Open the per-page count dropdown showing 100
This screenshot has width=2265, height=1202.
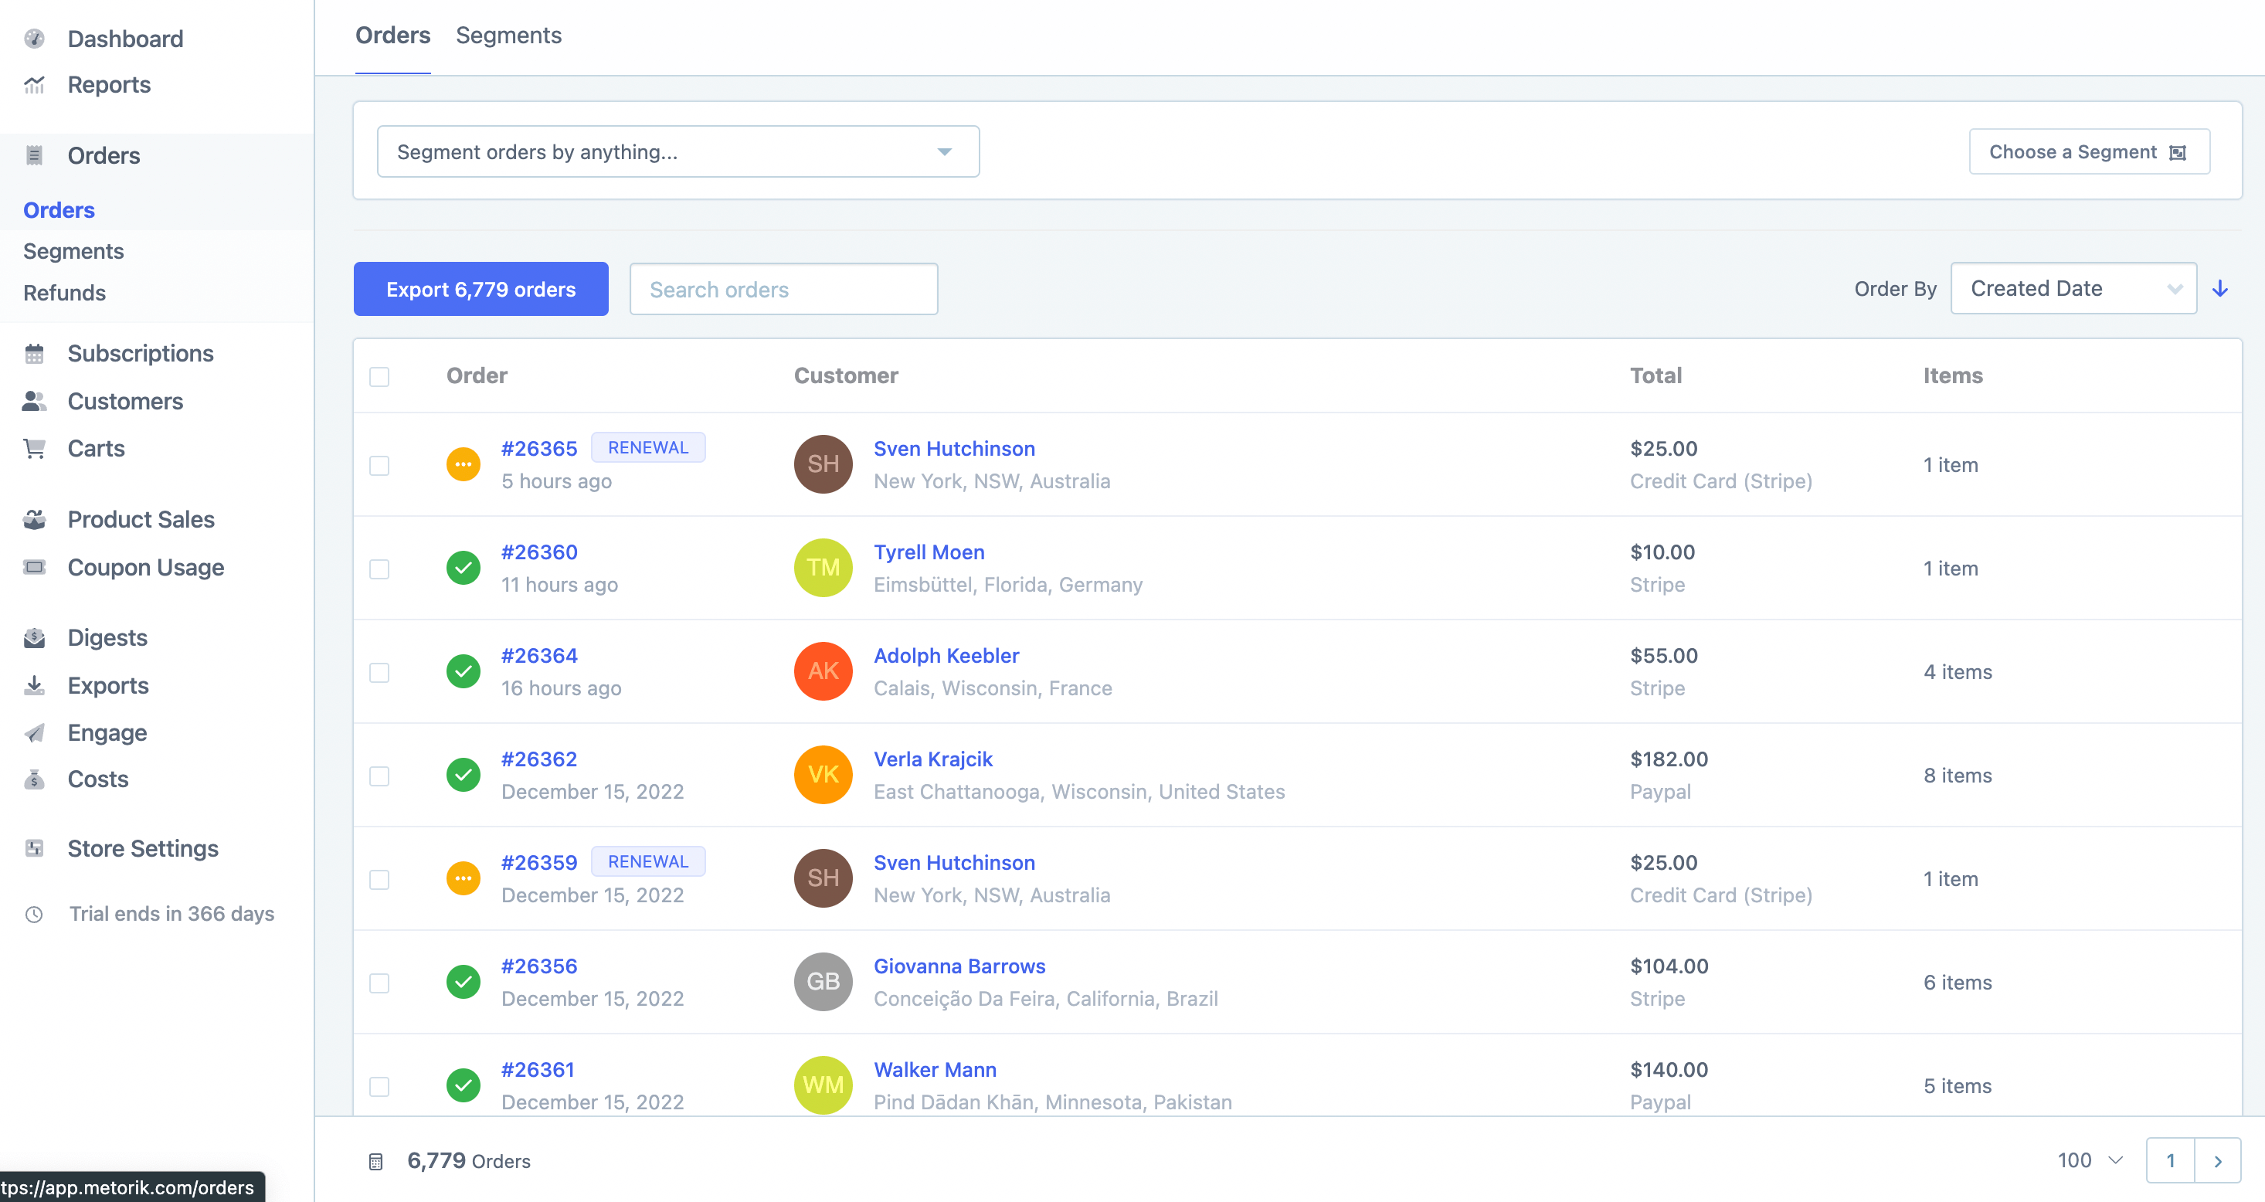[x=2087, y=1160]
